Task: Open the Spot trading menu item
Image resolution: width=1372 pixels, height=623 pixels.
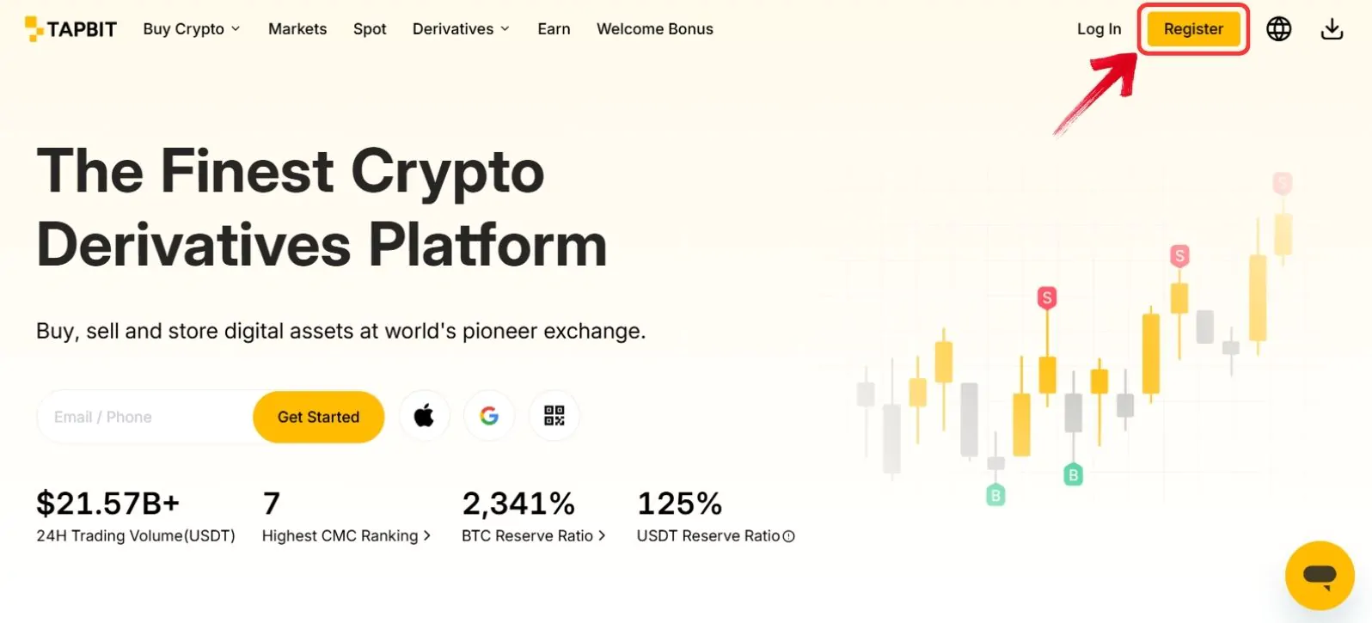Action: pyautogui.click(x=370, y=29)
